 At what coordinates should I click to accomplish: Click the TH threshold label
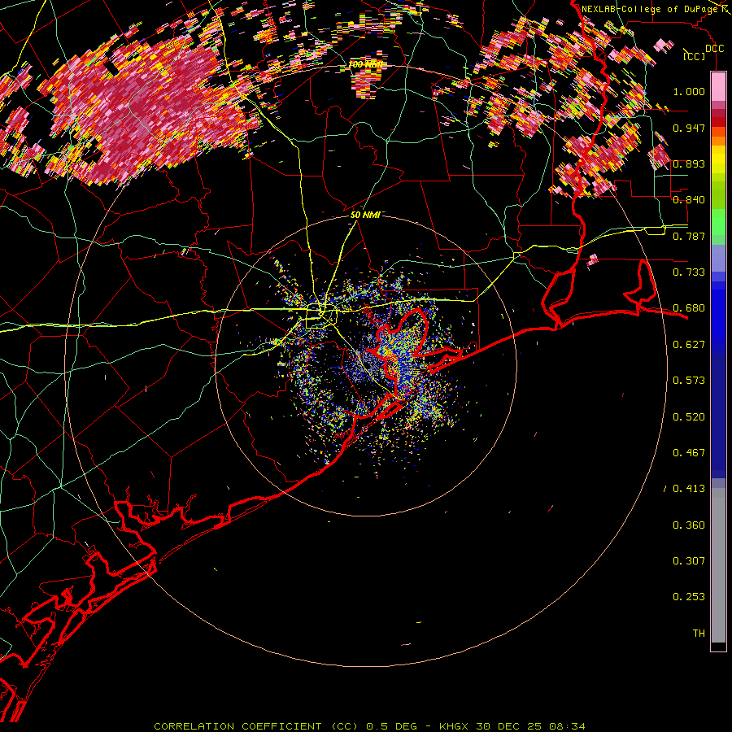pos(699,634)
